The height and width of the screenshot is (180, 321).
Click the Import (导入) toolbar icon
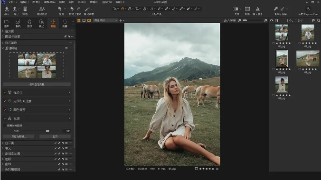click(7, 9)
